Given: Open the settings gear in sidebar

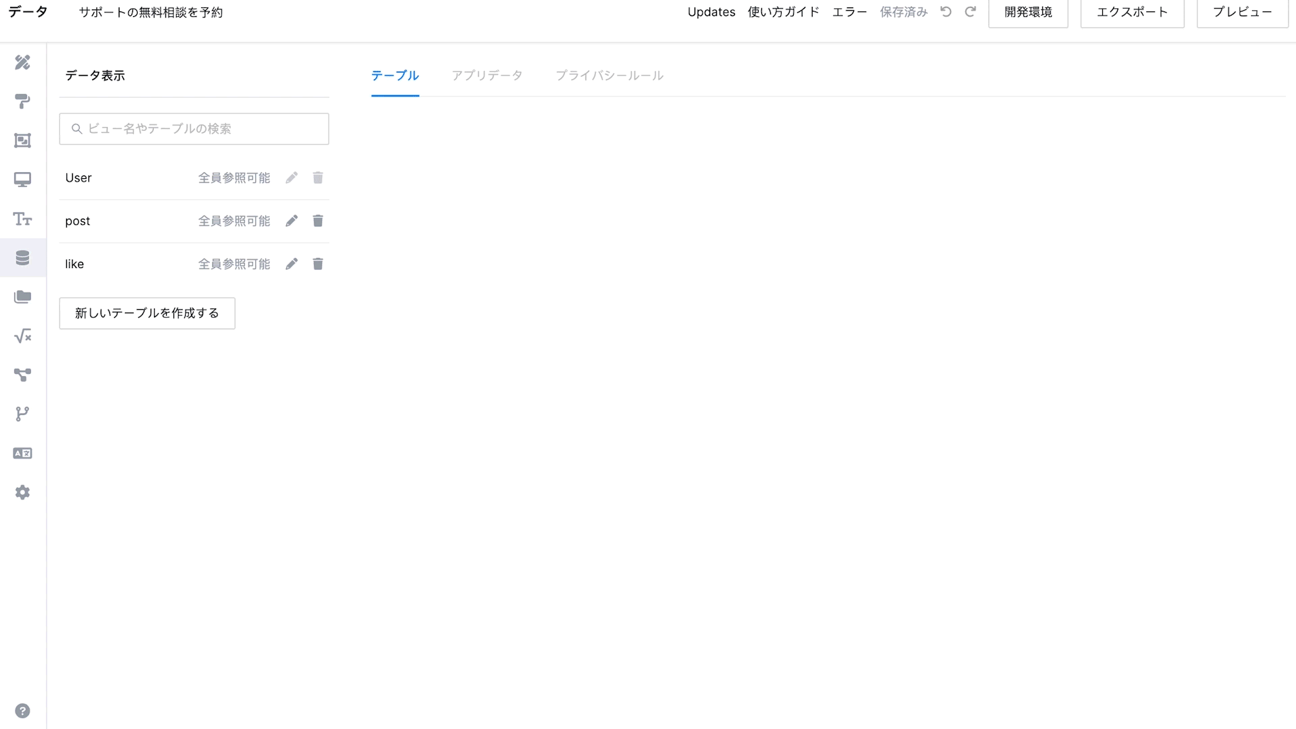Looking at the screenshot, I should coord(22,492).
